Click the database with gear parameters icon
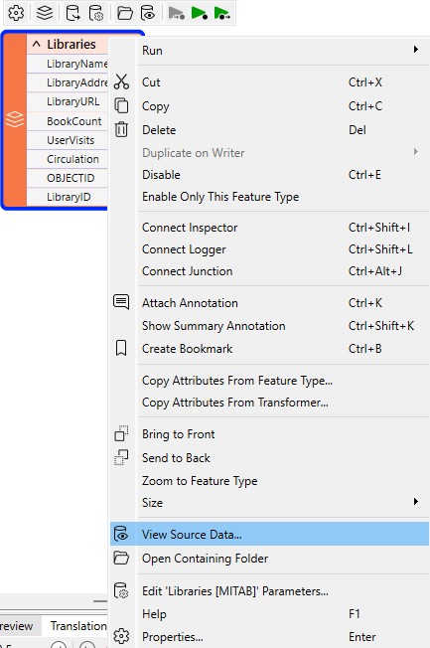 pyautogui.click(x=96, y=13)
